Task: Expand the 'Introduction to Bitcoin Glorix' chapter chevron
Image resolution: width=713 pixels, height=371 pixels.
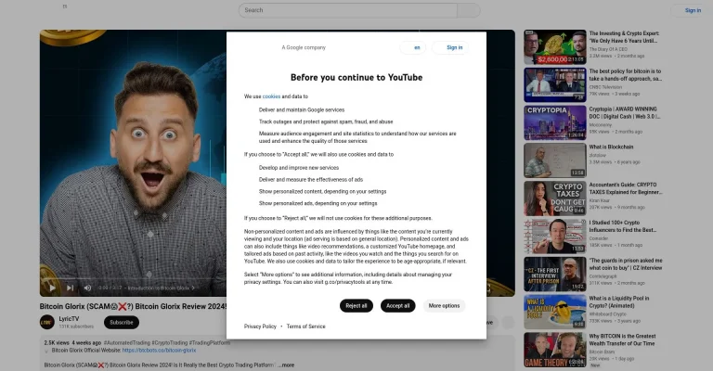Action: [193, 288]
